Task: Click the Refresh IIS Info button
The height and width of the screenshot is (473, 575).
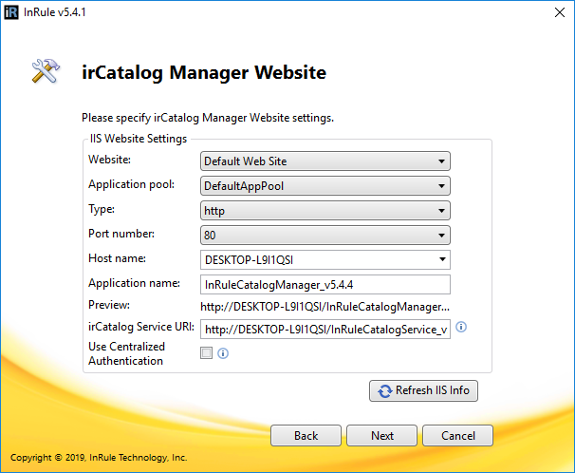Action: click(423, 390)
